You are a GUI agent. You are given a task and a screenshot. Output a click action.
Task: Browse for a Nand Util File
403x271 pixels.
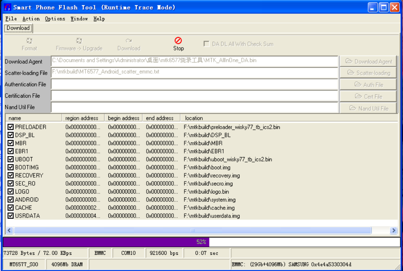[368, 108]
